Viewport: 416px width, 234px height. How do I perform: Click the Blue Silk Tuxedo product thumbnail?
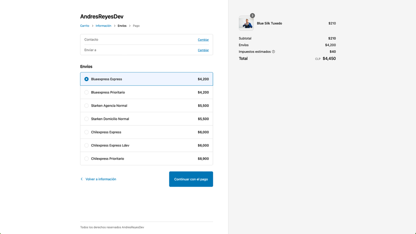246,23
